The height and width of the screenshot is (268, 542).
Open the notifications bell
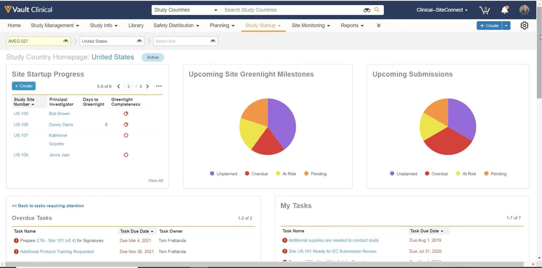504,10
